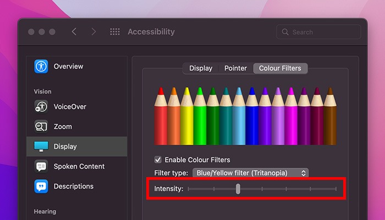The width and height of the screenshot is (385, 220).
Task: Click the Intensity slider handle
Action: (238, 189)
